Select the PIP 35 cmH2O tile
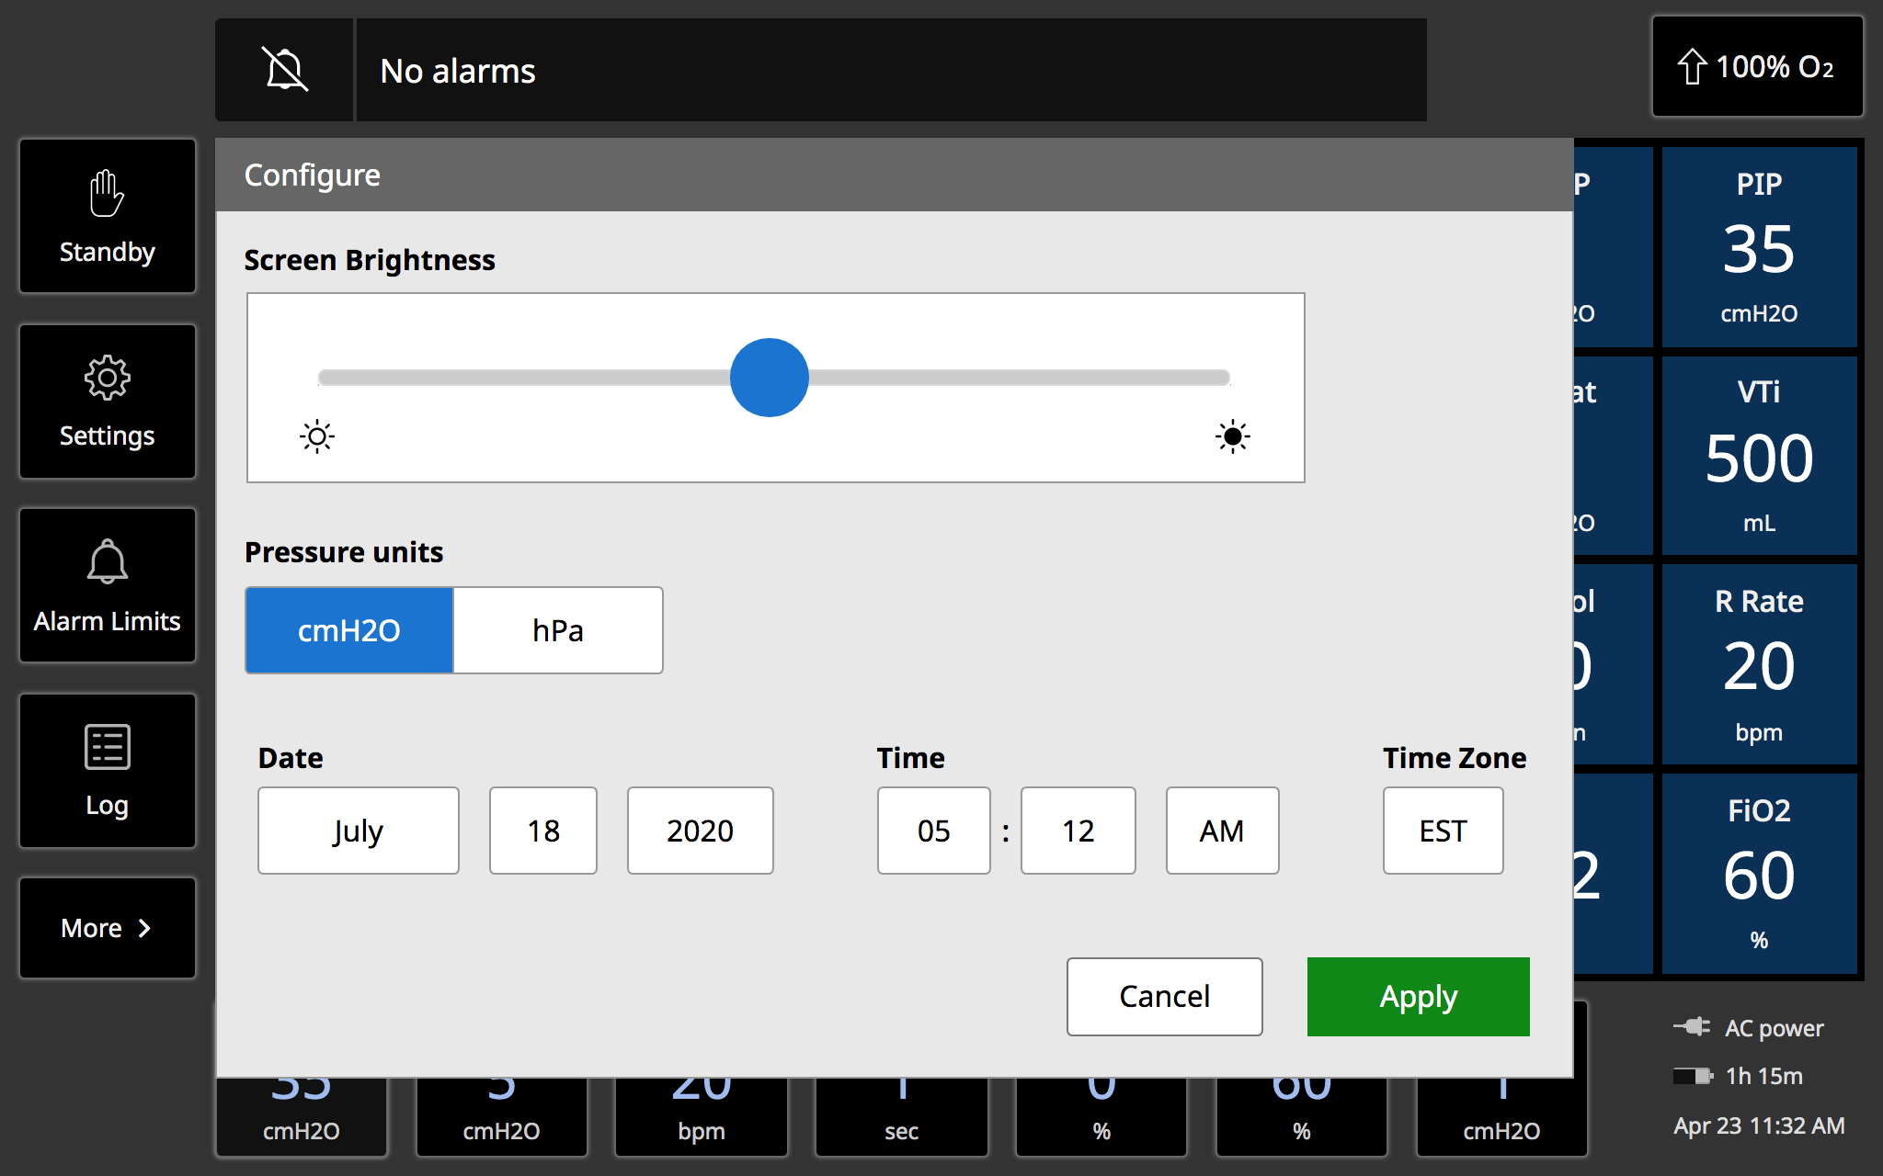Screen dimensions: 1883x1176 [1758, 248]
